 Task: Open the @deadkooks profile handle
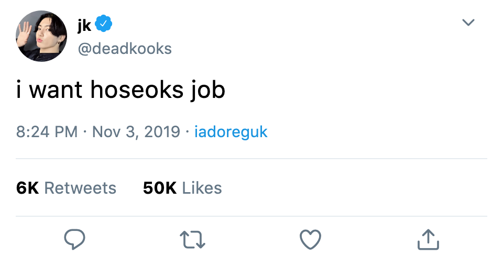pyautogui.click(x=125, y=49)
